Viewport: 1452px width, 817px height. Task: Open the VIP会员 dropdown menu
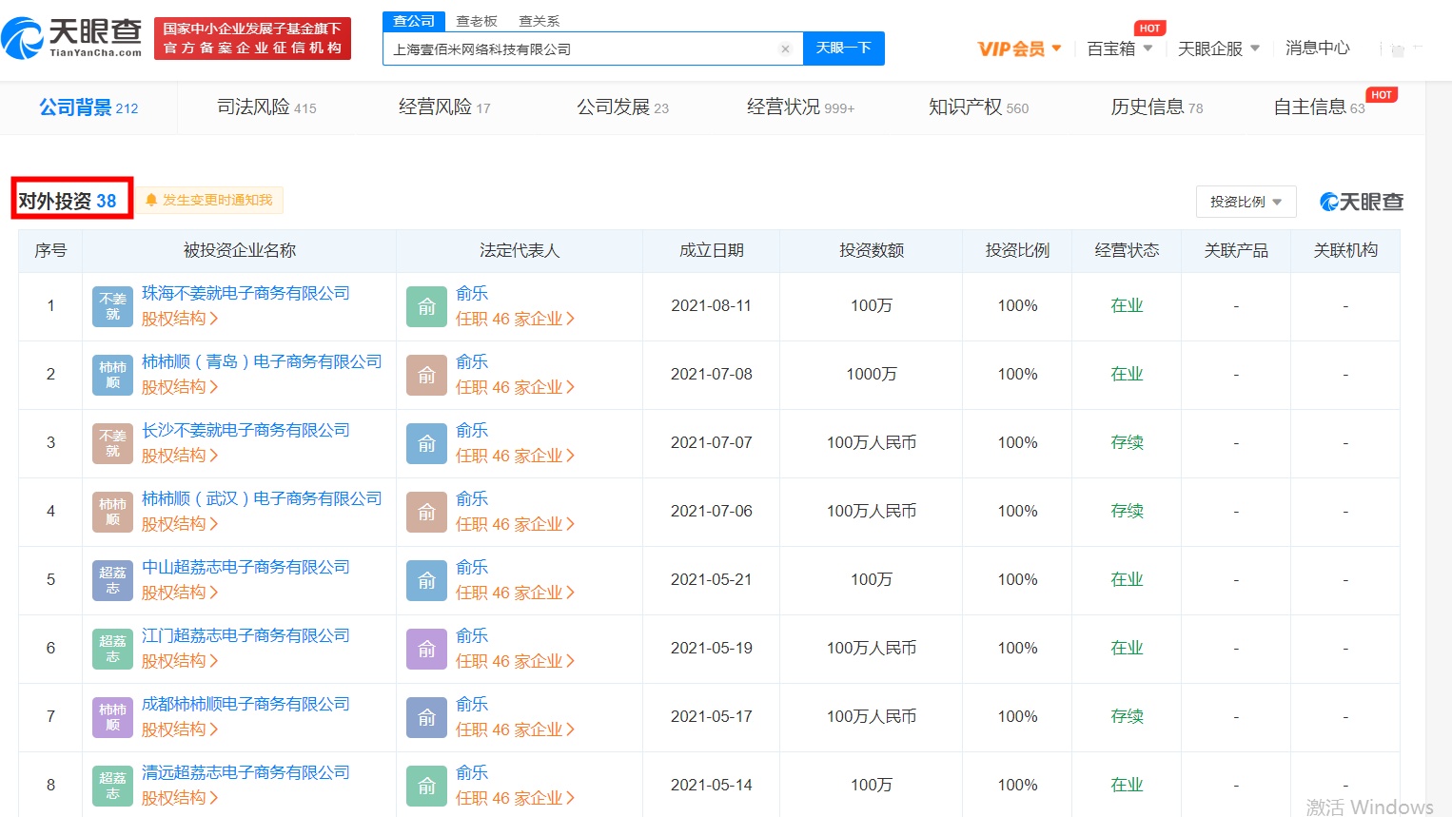(1019, 49)
